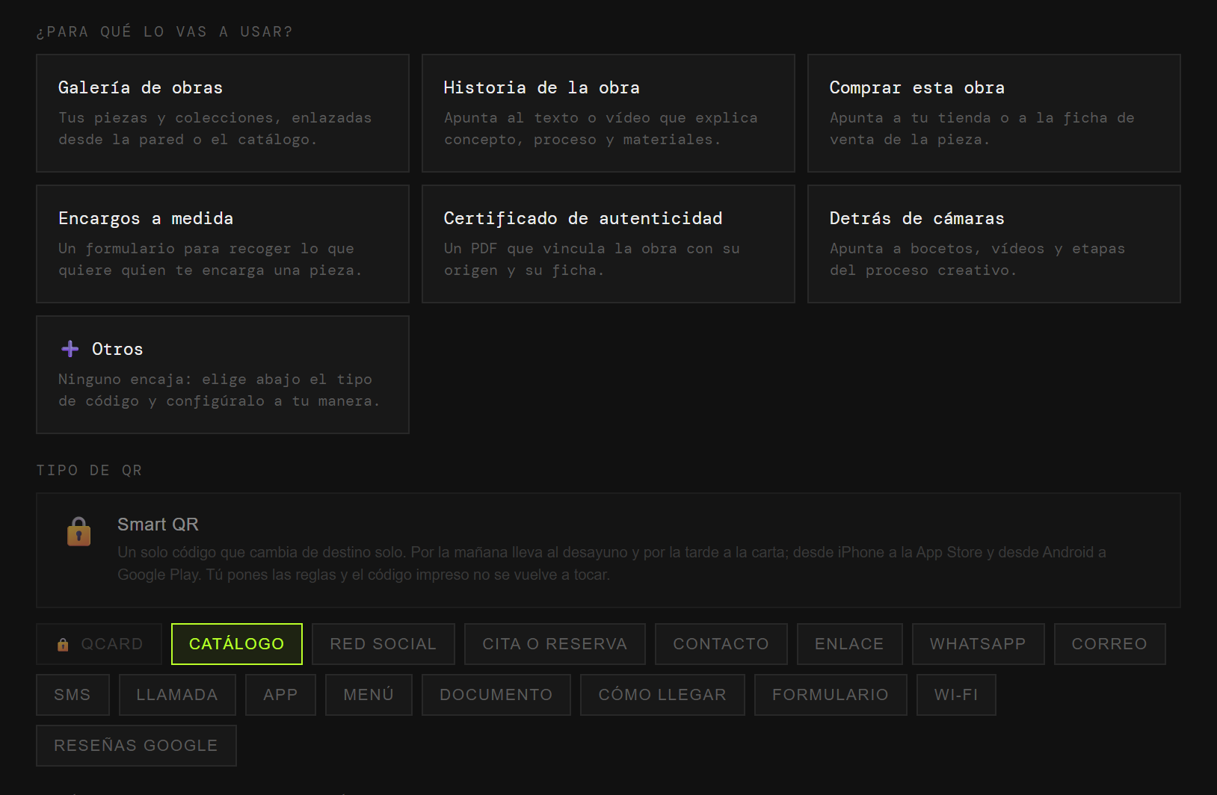Screen dimensions: 1217x795
Task: Choose the RESEÑAS GOOGLE QR type
Action: click(136, 746)
